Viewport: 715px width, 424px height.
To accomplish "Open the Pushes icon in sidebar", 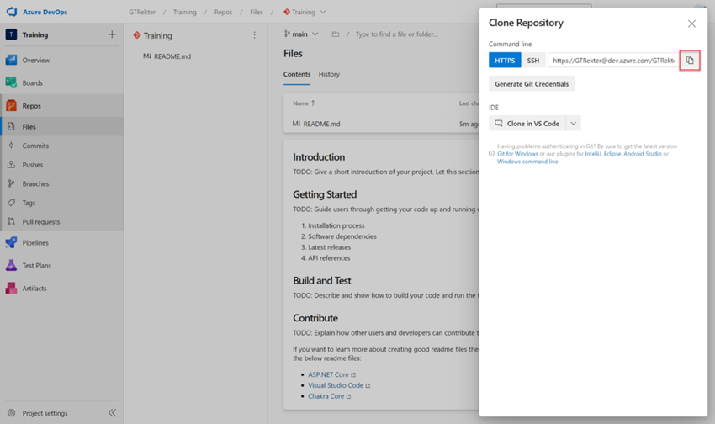I will [x=12, y=165].
